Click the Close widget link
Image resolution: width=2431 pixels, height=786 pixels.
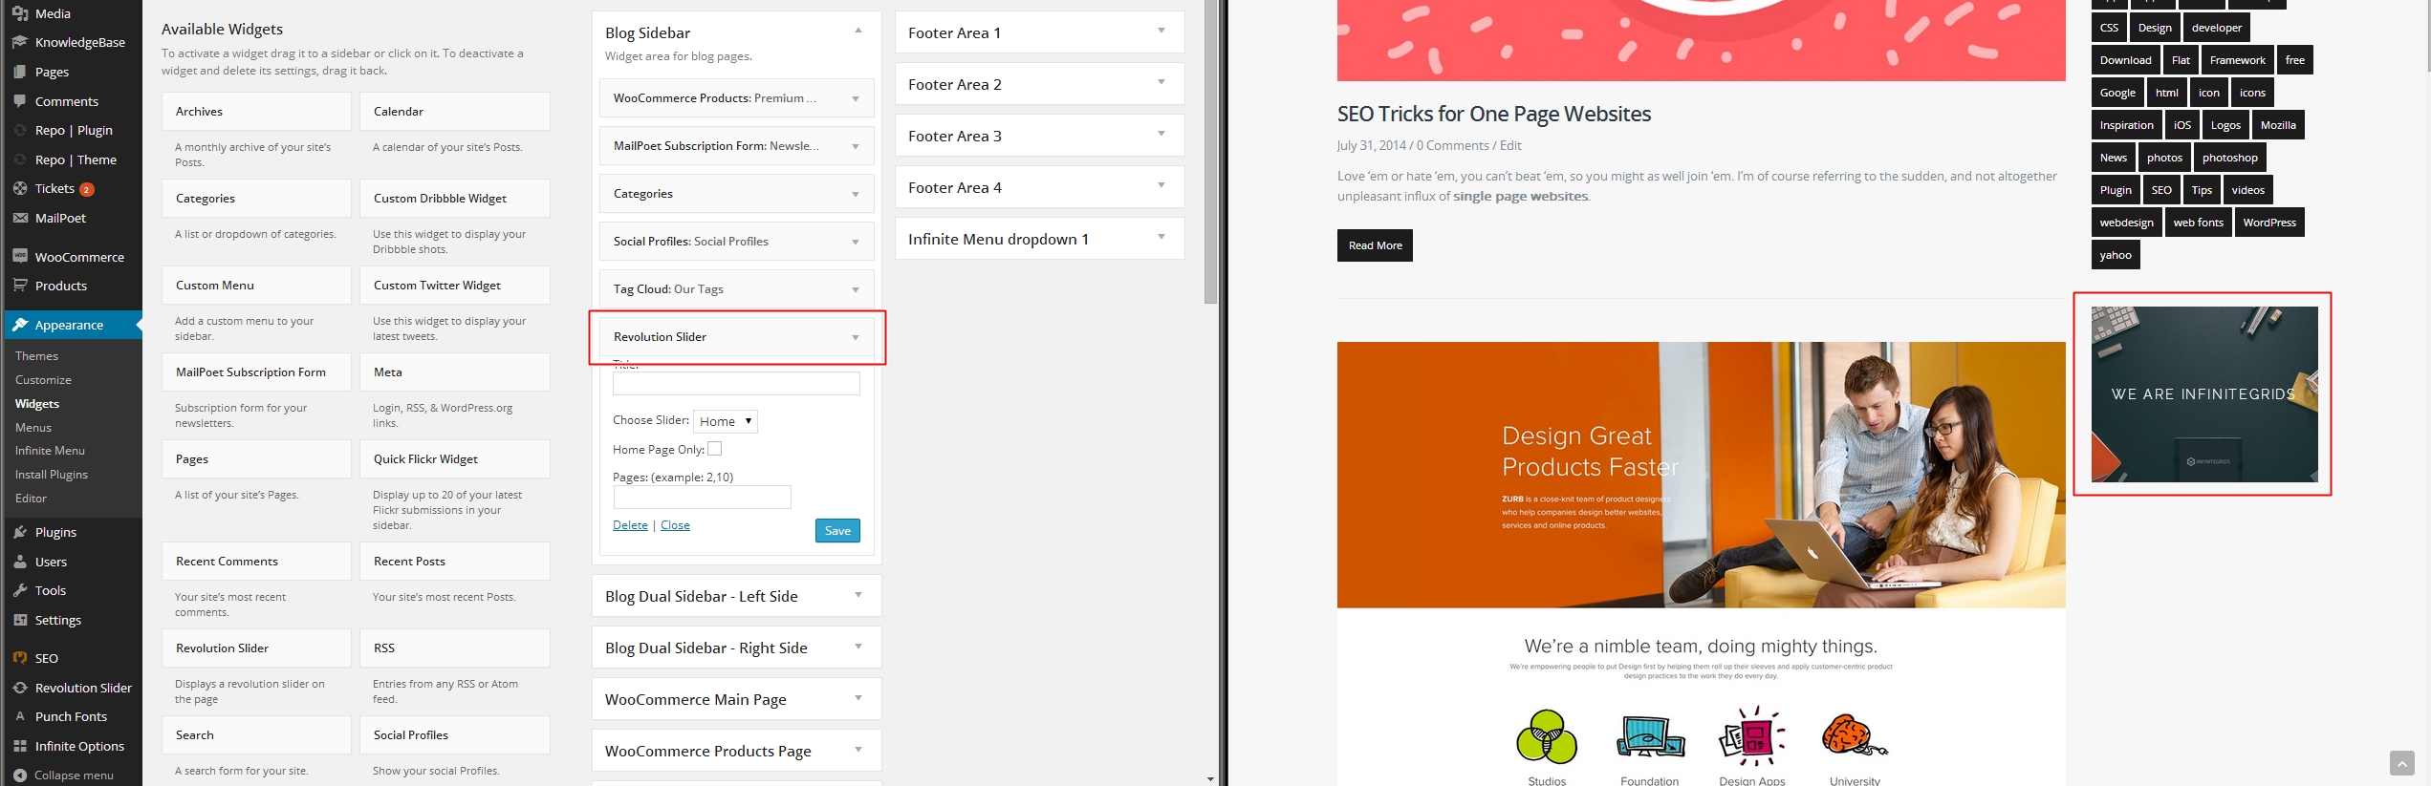click(x=675, y=524)
